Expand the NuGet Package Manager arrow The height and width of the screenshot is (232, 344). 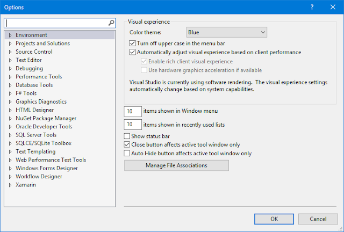10,118
